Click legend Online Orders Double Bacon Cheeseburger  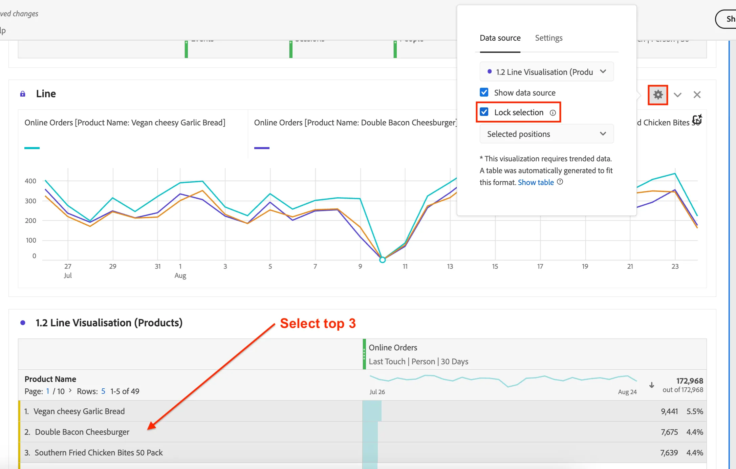pos(355,123)
